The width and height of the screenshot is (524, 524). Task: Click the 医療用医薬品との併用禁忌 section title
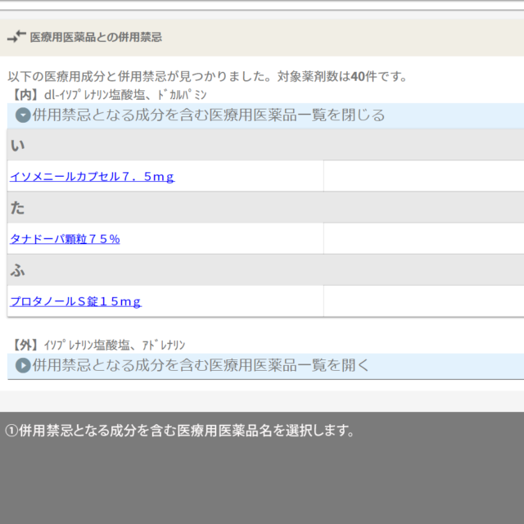pos(96,37)
